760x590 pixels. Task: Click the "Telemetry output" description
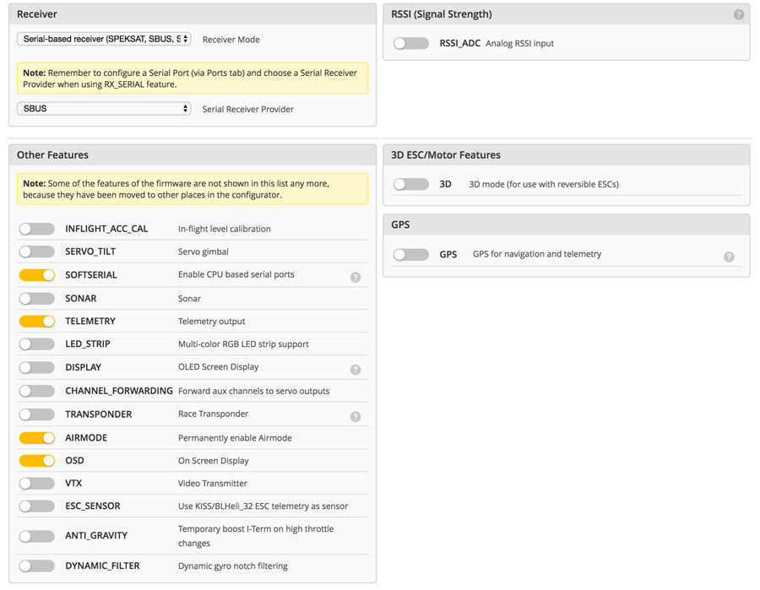211,321
